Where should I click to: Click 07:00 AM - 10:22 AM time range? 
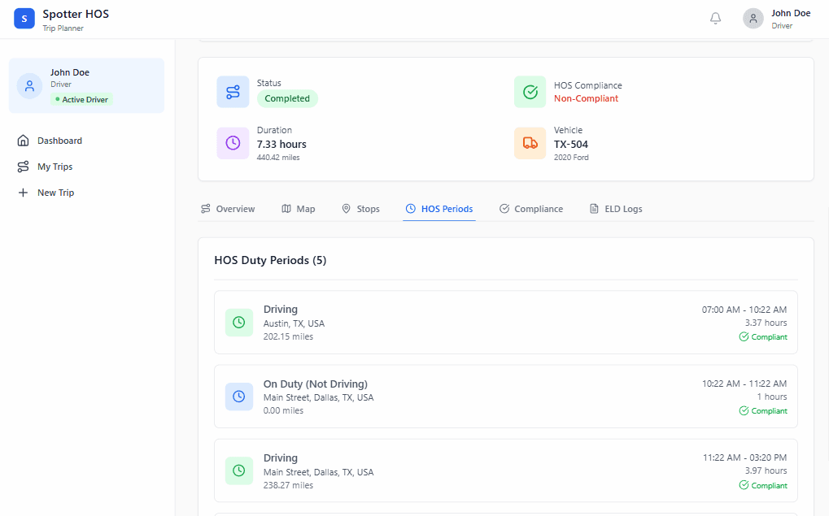coord(744,310)
